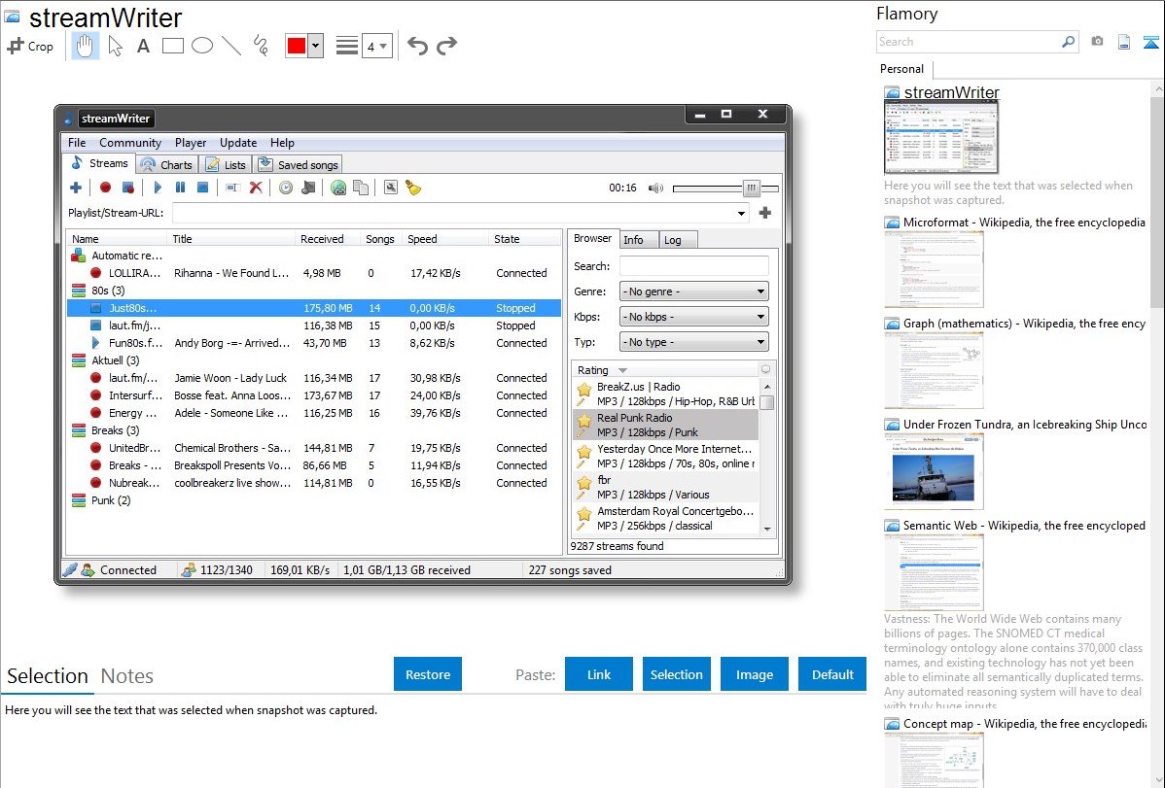1165x788 pixels.
Task: Click the blue Stop playback button
Action: point(202,188)
